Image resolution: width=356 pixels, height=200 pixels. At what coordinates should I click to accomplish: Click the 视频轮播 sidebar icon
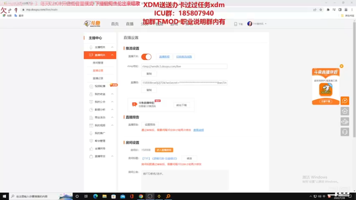coord(91,86)
